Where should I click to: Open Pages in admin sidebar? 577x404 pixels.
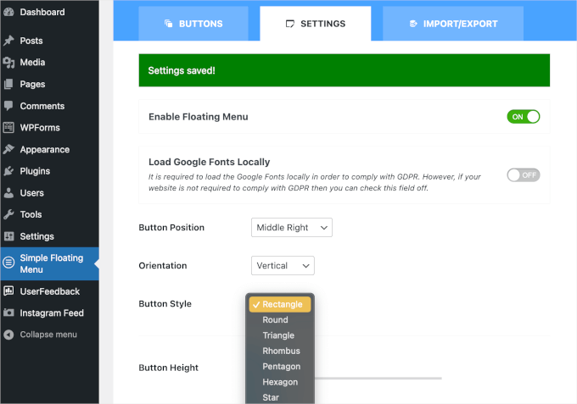[x=49, y=84]
